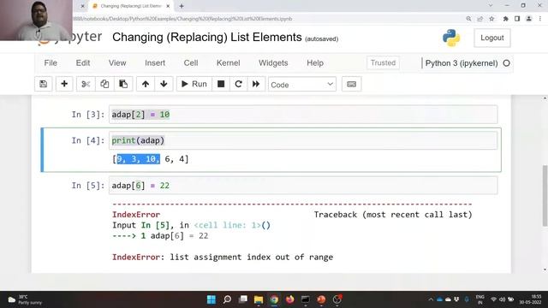Restart the kernel icon
Viewport: 548px width, 308px height.
tap(238, 84)
